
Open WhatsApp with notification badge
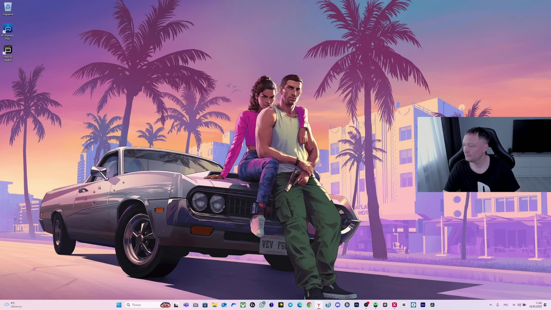click(262, 305)
